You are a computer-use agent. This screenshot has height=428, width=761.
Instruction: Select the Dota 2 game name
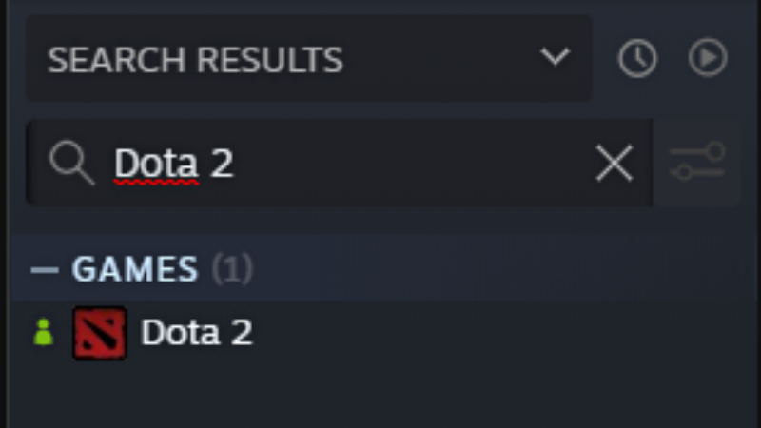pyautogui.click(x=197, y=333)
